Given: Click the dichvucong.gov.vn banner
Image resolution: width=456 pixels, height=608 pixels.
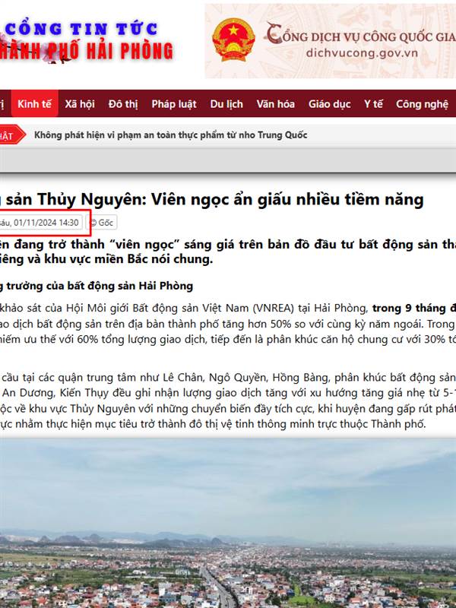Looking at the screenshot, I should 331,41.
